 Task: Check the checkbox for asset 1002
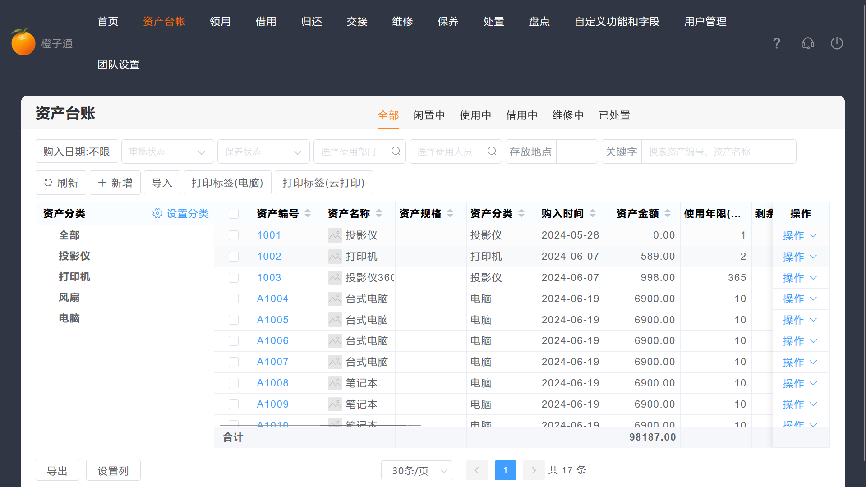[233, 256]
